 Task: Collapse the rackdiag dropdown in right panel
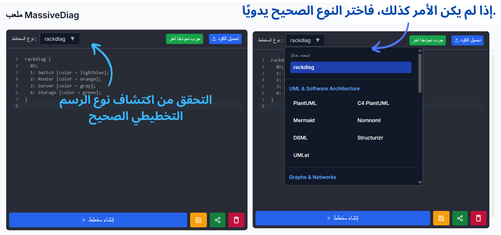tap(305, 40)
